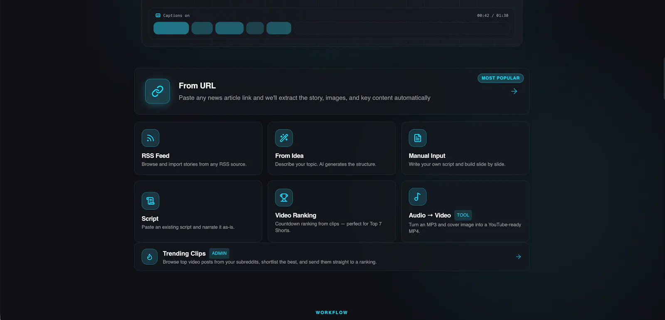Click the RSS Feed signal icon
665x320 pixels.
click(150, 138)
